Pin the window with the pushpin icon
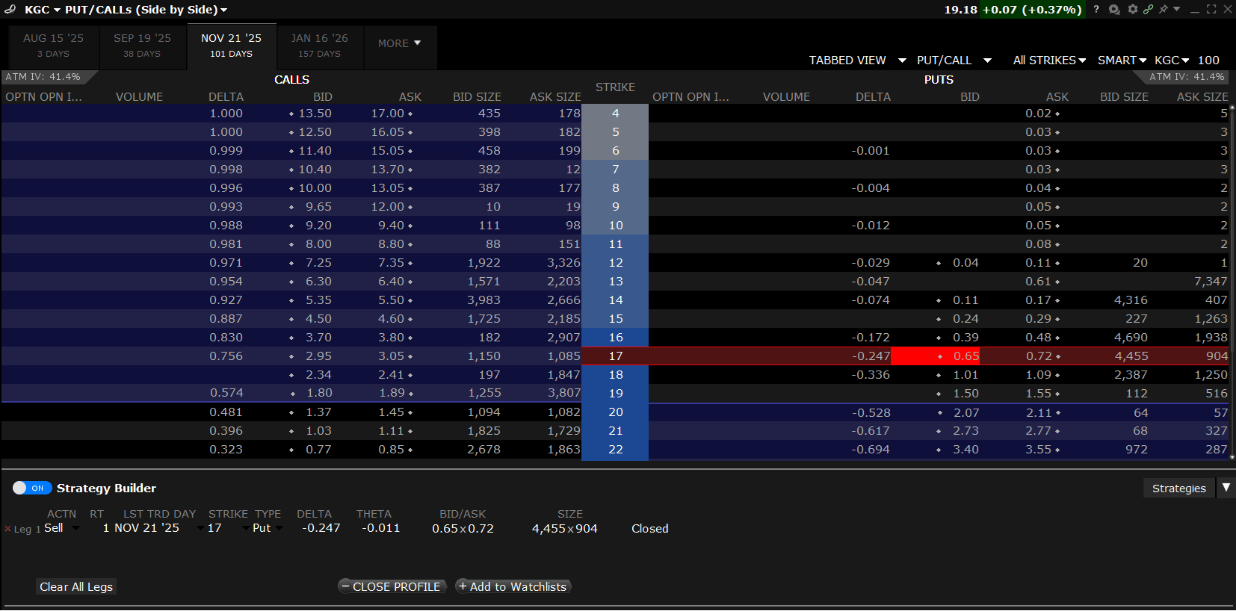1236x611 pixels. click(1163, 10)
